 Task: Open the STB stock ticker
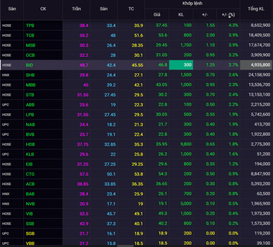(30, 95)
